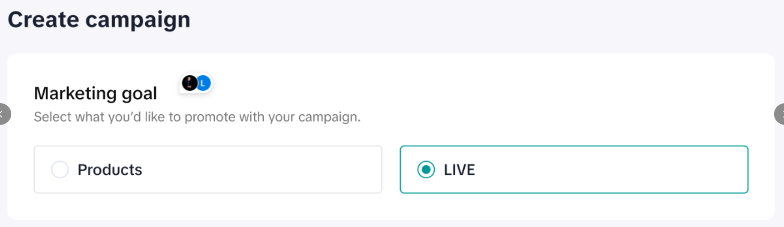Click the word 'goal' in Marketing goal
The image size is (784, 227).
pos(139,94)
